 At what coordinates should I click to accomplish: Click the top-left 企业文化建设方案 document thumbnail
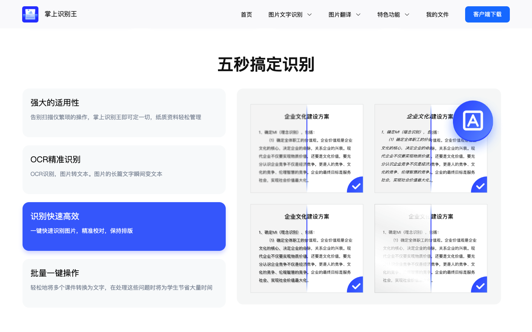click(x=307, y=148)
